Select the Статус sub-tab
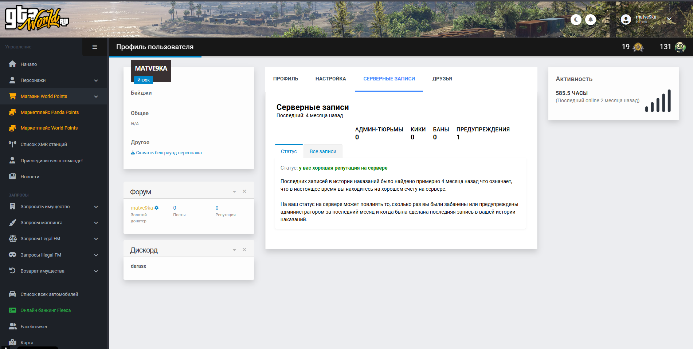Image resolution: width=693 pixels, height=349 pixels. pos(289,151)
